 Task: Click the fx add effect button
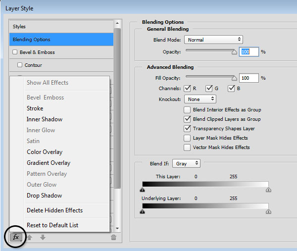(x=16, y=237)
